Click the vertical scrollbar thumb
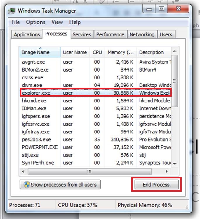 (x=175, y=81)
